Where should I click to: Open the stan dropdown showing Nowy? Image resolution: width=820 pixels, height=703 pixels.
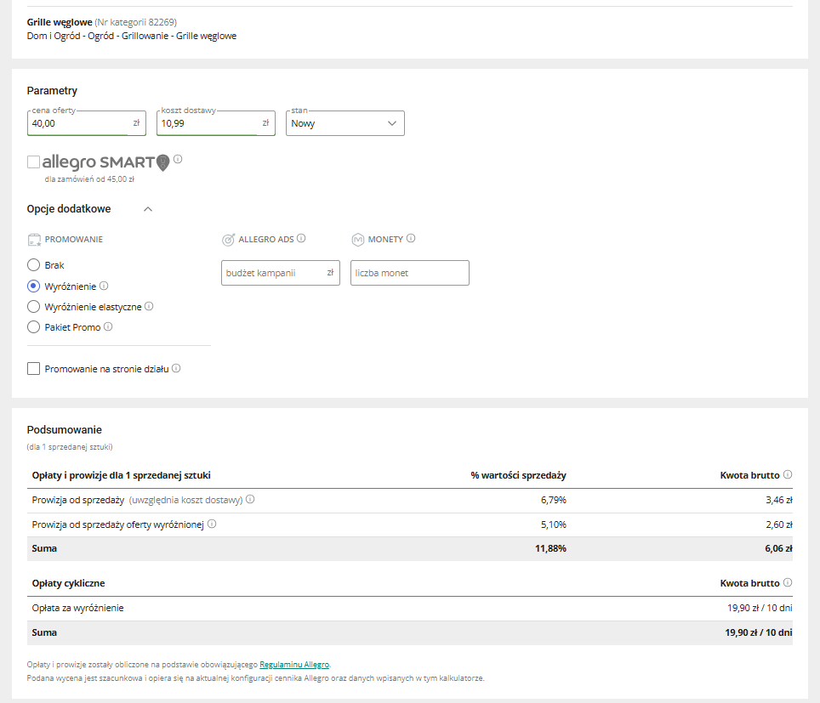(345, 123)
